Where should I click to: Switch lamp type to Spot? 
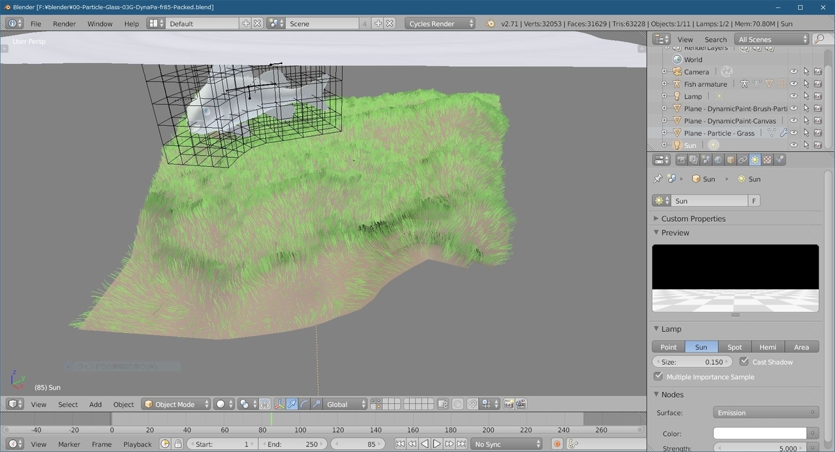tap(735, 347)
